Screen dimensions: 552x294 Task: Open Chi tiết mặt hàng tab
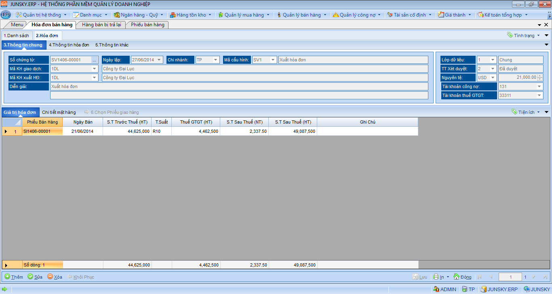59,112
